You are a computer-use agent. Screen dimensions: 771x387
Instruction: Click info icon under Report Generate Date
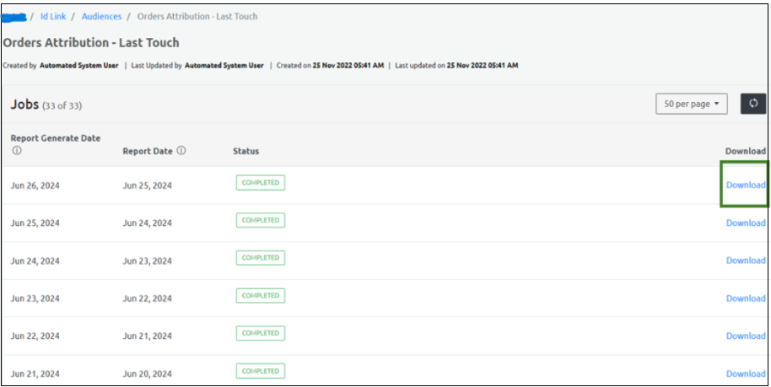click(16, 151)
